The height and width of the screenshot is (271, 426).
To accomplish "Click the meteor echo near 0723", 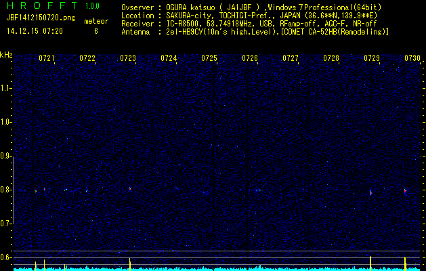I will 130,188.
